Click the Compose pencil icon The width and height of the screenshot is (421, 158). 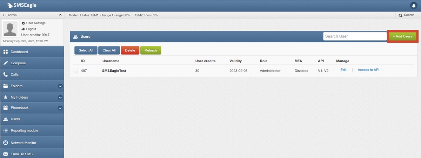[x=6, y=63]
